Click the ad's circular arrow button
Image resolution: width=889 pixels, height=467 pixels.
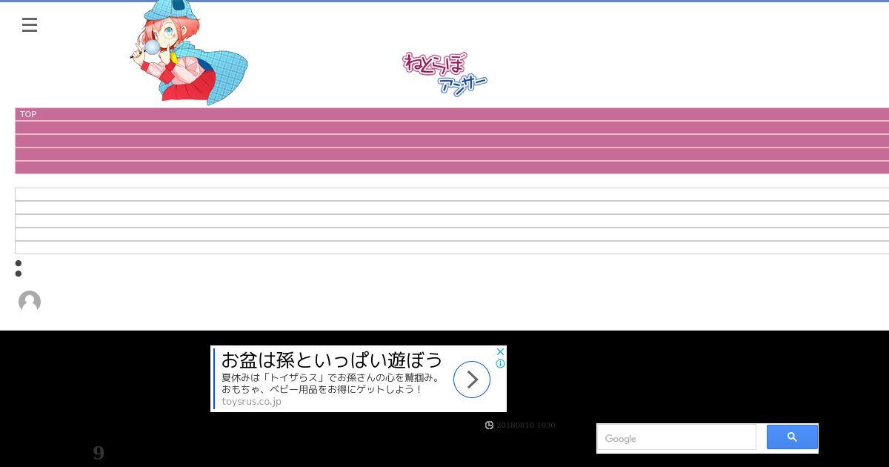point(472,380)
